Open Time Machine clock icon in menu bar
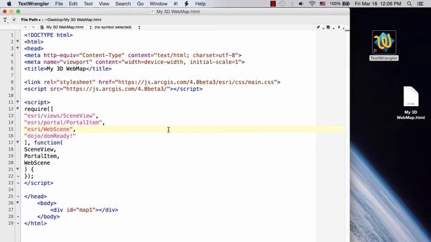Viewport: 431px width, 242px height. [282, 3]
